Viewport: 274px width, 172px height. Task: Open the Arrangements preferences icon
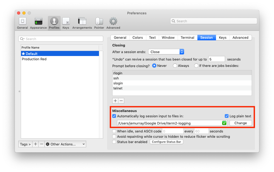(82, 23)
